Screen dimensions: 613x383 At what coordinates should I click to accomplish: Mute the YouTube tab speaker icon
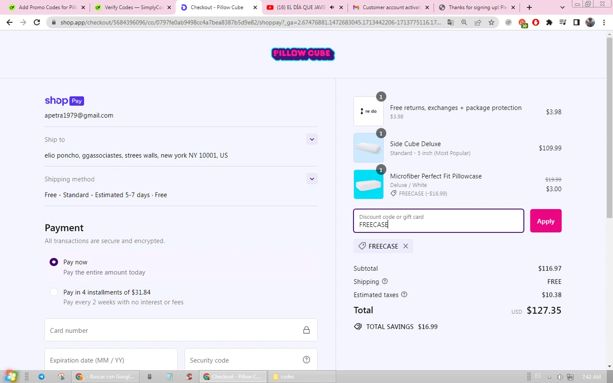click(332, 7)
